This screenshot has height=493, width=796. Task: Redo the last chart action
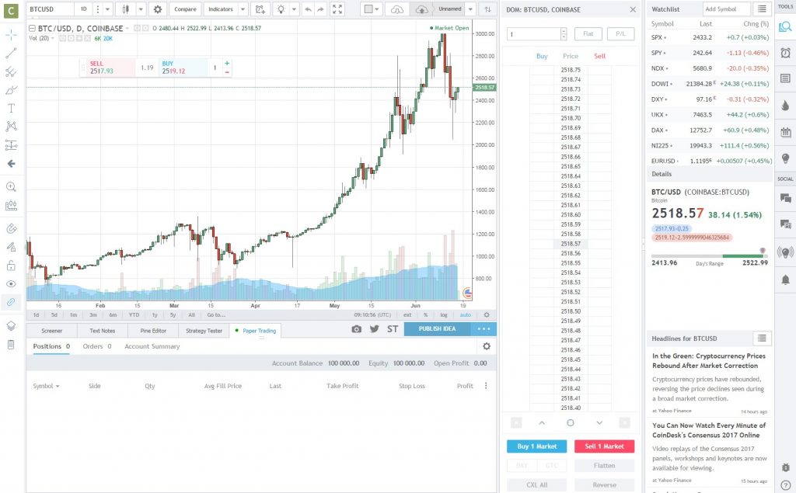point(320,9)
